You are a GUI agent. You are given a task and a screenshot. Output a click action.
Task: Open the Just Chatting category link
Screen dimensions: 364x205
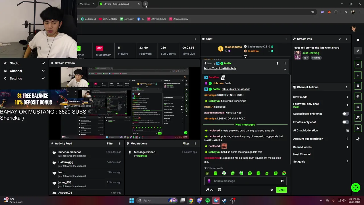coord(311,53)
